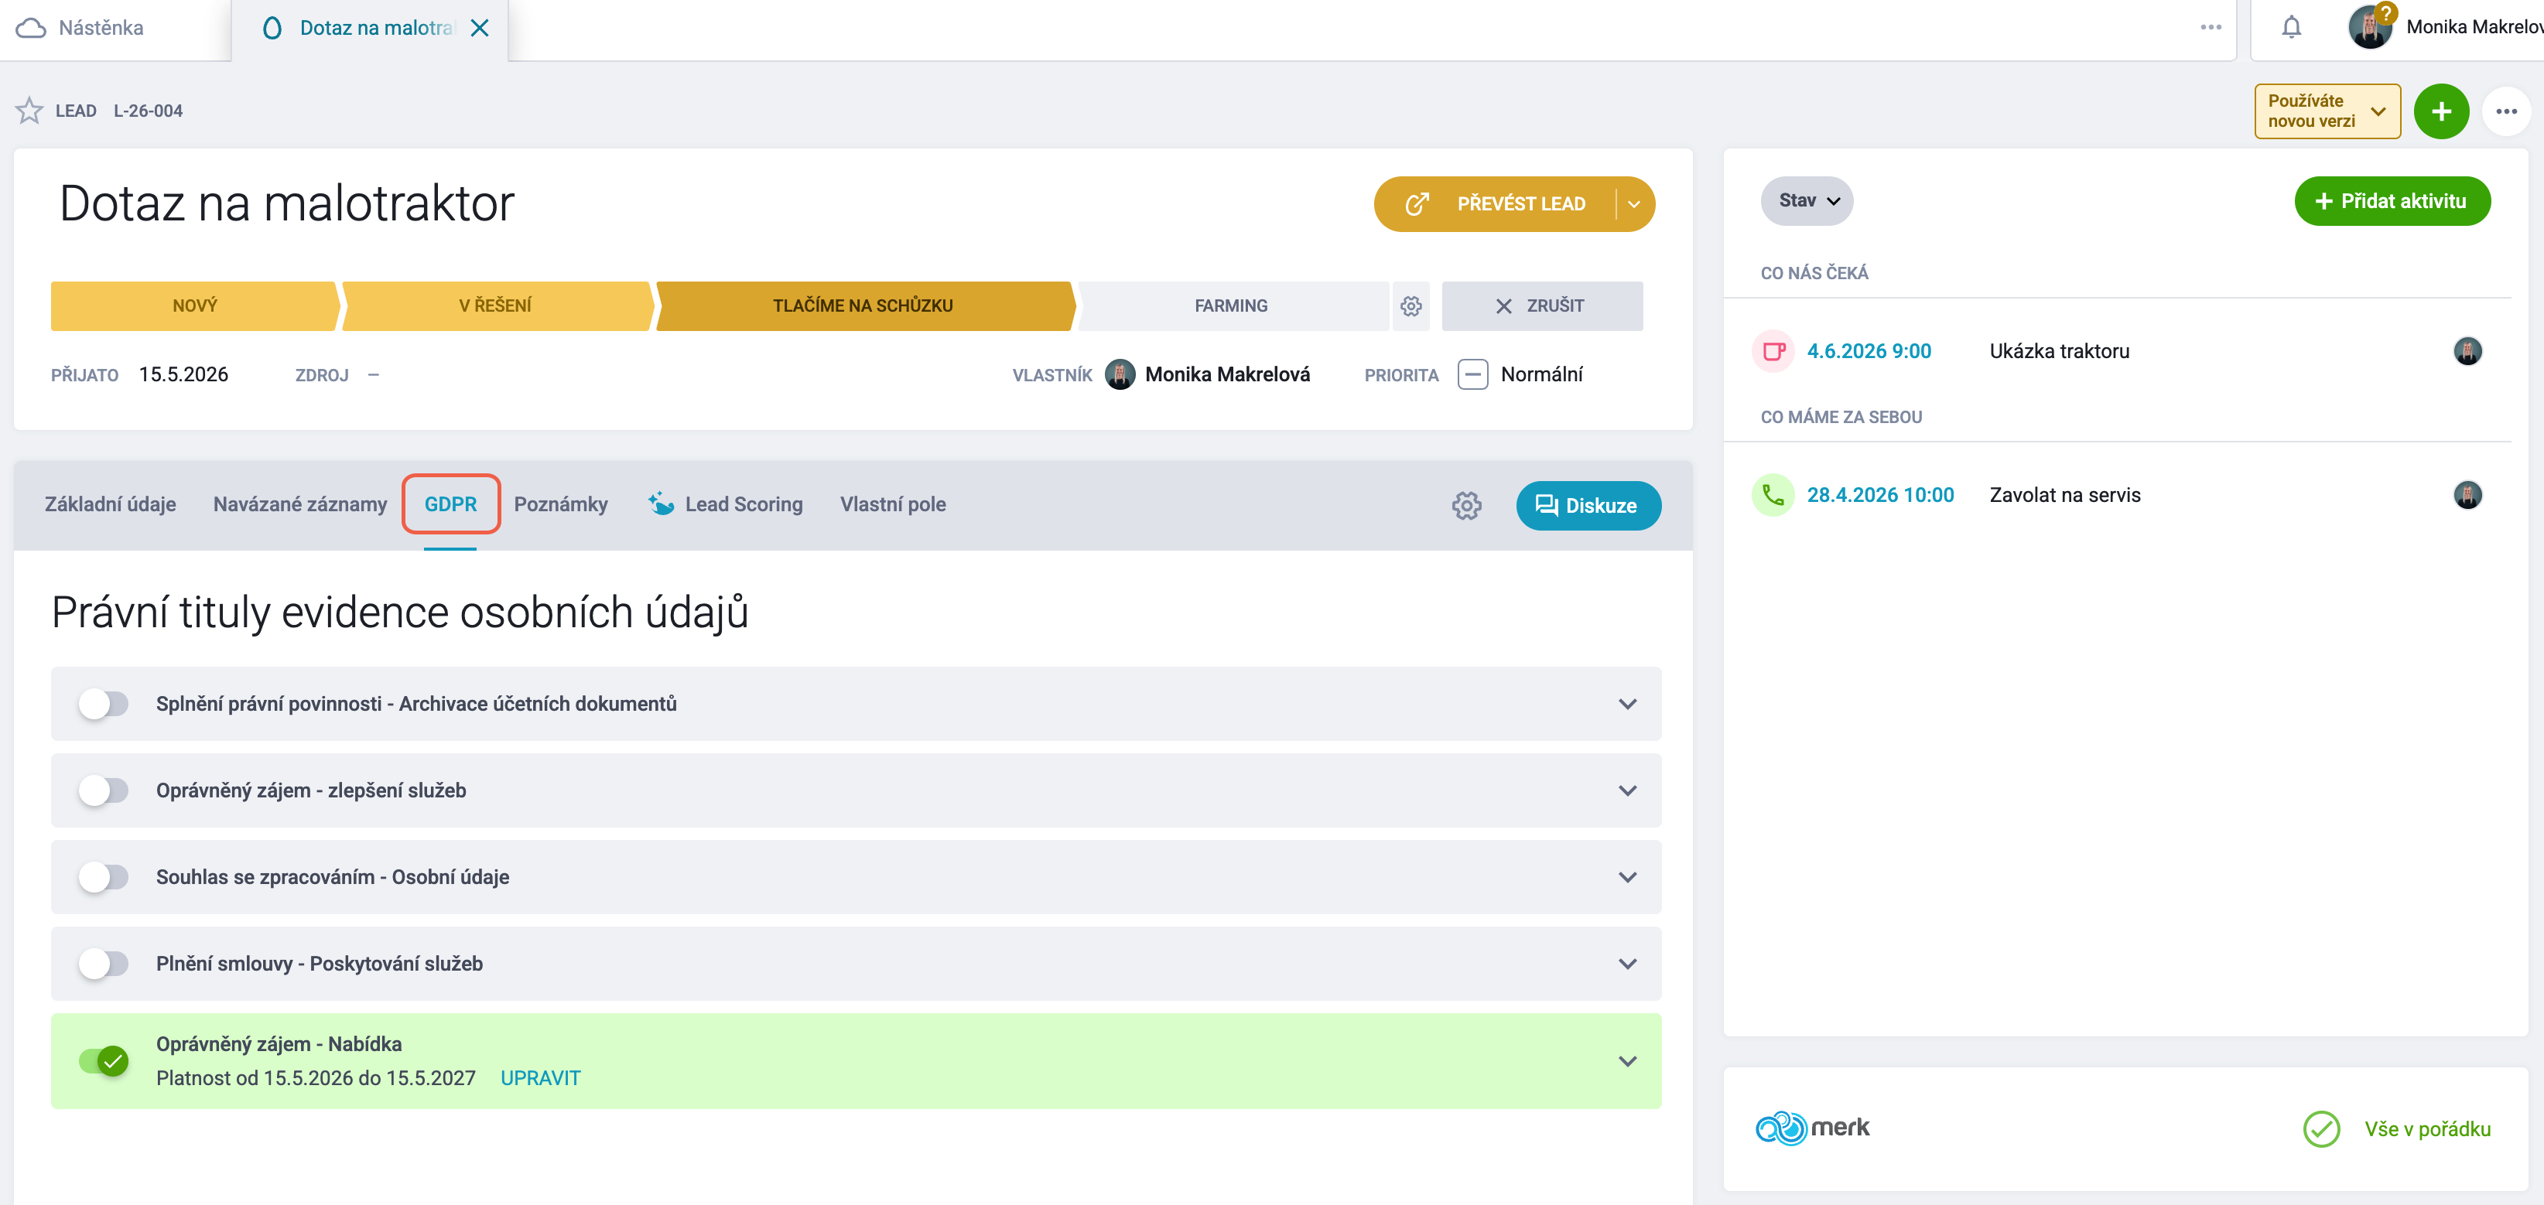Open the three-dots menu beside plus button
The height and width of the screenshot is (1205, 2544).
(x=2505, y=111)
